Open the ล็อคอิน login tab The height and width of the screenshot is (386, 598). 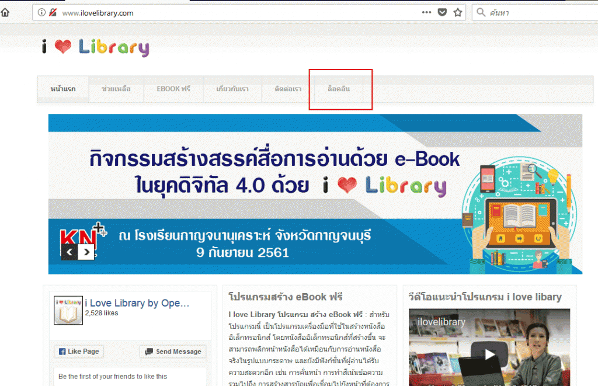tap(339, 89)
